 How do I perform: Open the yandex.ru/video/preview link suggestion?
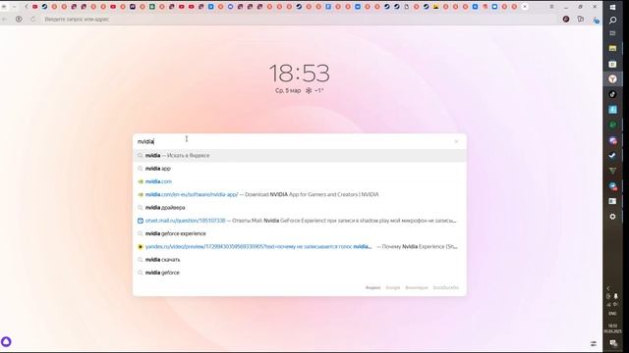pyautogui.click(x=299, y=246)
